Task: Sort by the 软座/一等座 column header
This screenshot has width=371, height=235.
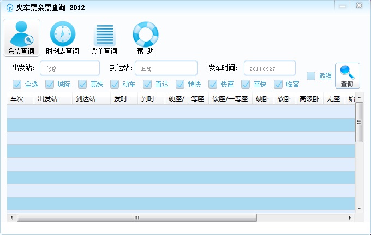Action: pos(230,99)
